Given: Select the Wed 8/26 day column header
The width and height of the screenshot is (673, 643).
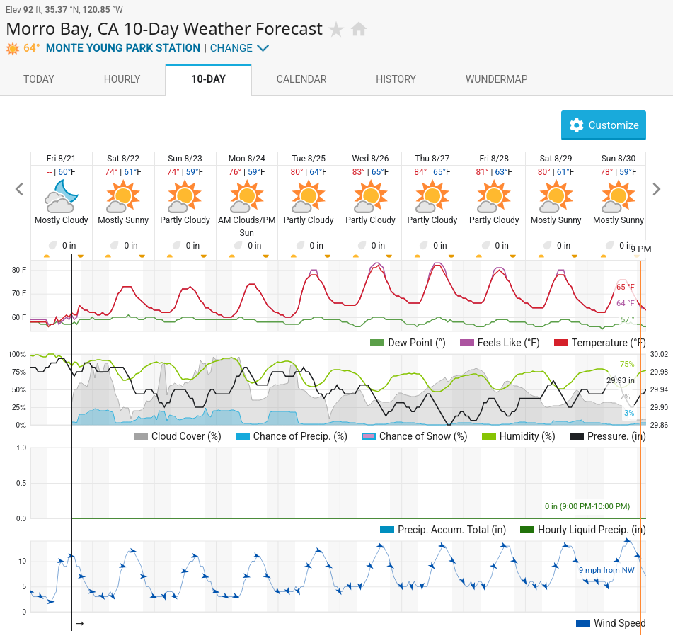Looking at the screenshot, I should point(370,159).
